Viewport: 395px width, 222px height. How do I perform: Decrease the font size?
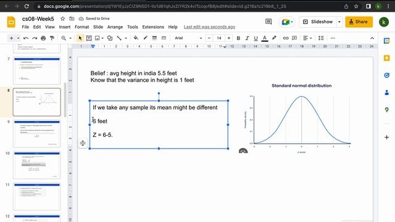click(209, 38)
